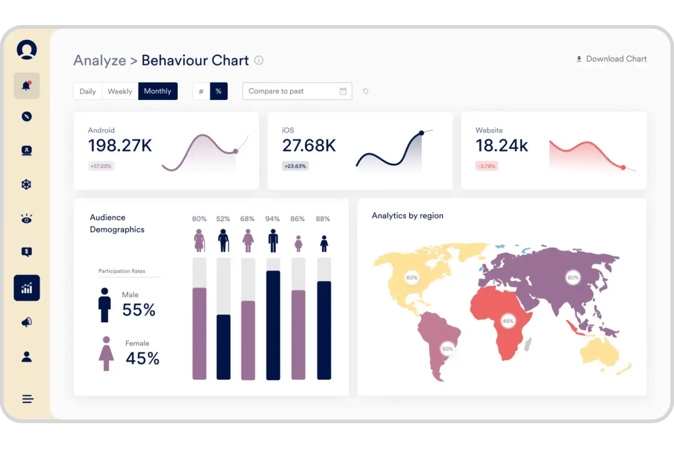The width and height of the screenshot is (674, 449).
Task: Click the Participation Rates label
Action: point(122,271)
